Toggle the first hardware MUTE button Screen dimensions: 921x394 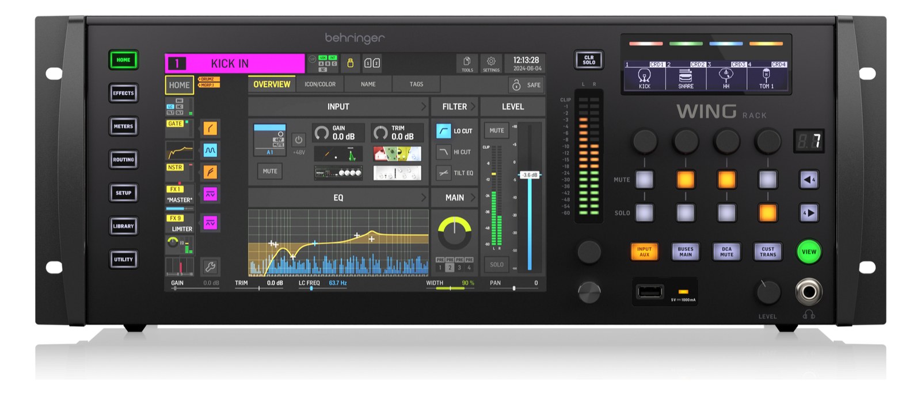point(645,179)
